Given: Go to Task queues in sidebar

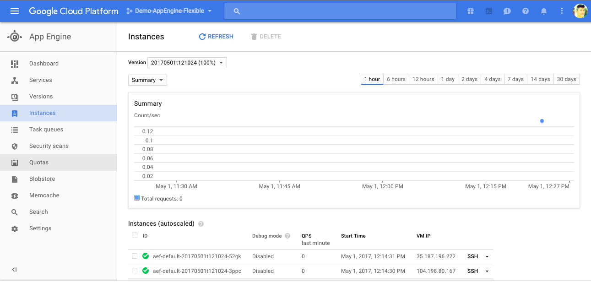Looking at the screenshot, I should point(46,130).
